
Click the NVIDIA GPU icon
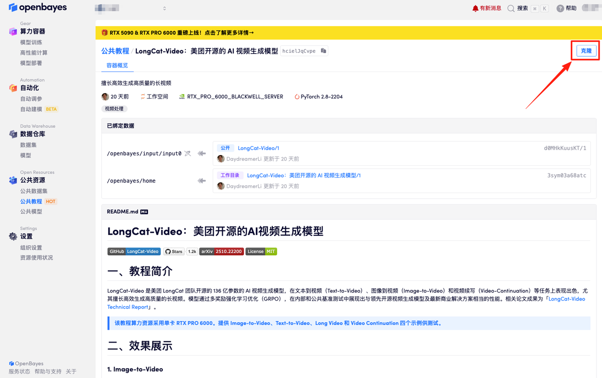click(x=182, y=97)
